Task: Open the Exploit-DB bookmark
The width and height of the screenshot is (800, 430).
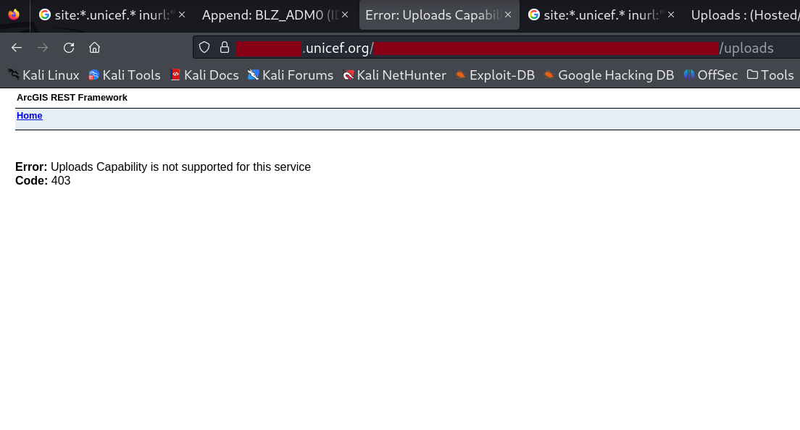Action: [x=495, y=75]
